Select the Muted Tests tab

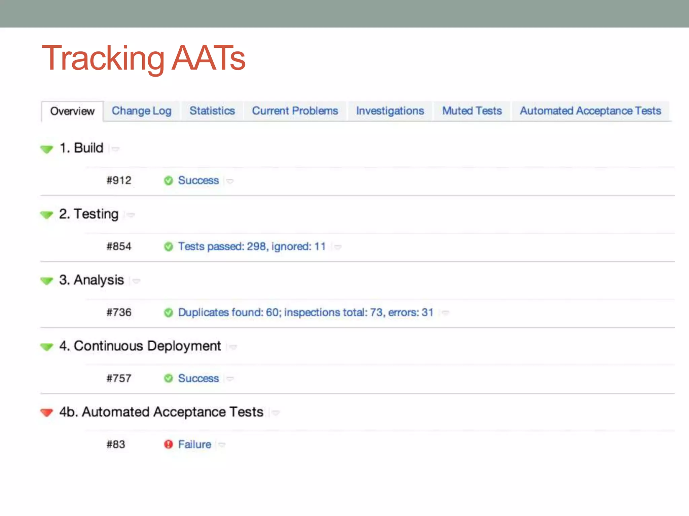[x=472, y=111]
